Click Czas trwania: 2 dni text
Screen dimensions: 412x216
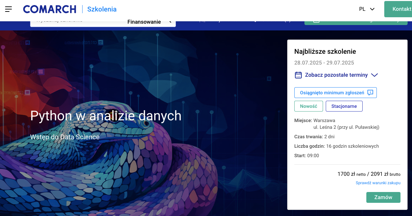(315, 137)
